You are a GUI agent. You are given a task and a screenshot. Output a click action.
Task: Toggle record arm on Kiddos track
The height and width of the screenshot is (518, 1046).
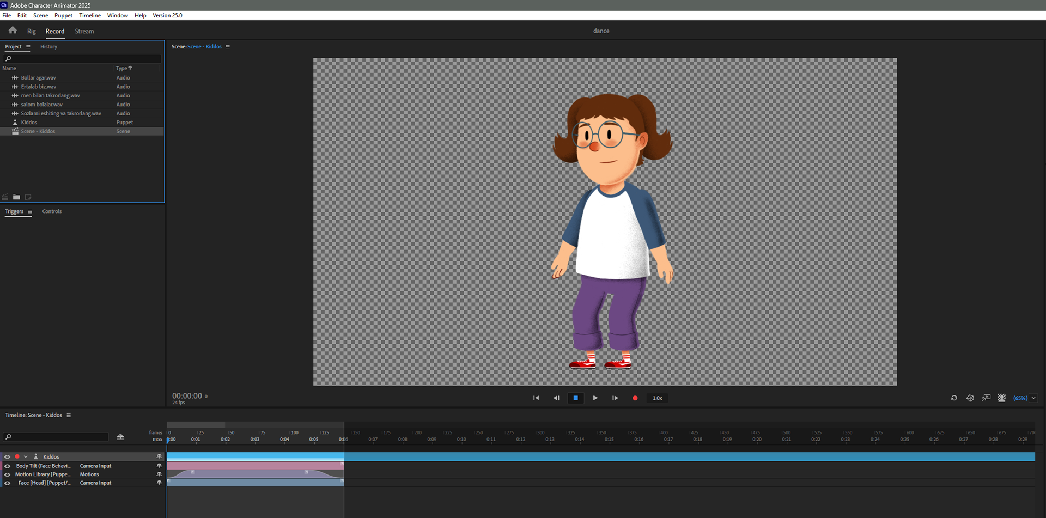pyautogui.click(x=17, y=456)
